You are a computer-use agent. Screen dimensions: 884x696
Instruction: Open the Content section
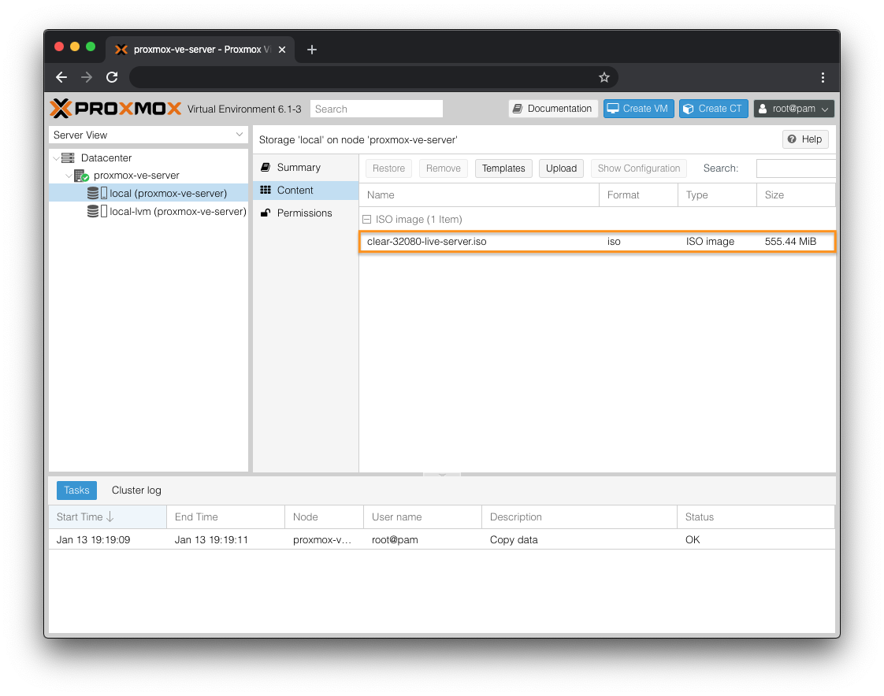[306, 190]
